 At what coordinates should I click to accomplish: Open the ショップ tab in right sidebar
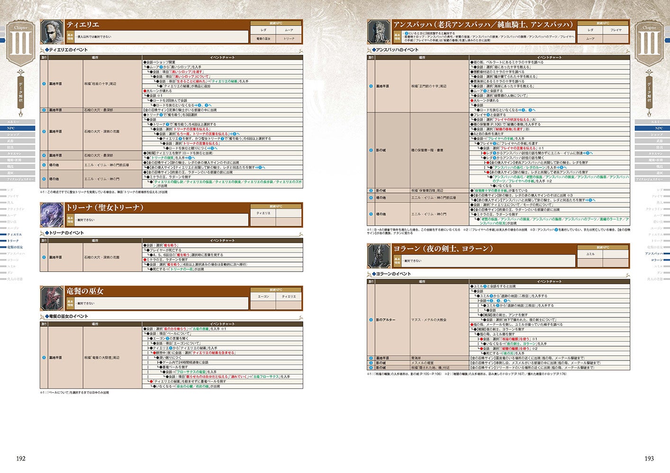pos(652,135)
